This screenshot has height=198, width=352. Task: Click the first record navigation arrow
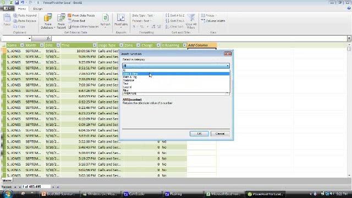click(15, 187)
